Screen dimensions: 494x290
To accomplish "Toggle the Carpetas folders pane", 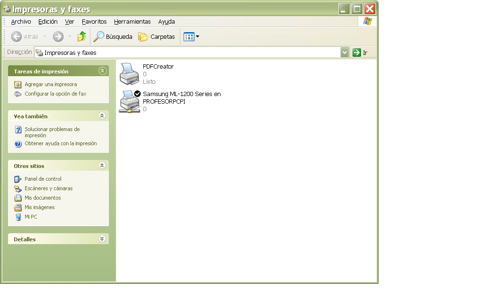I will [157, 36].
